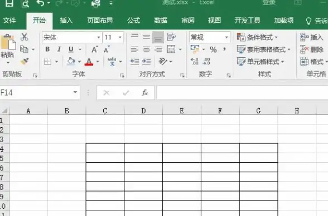This screenshot has height=216, width=328.
Task: Open Print Preview from the quick access toolbar
Action: [x=25, y=3]
